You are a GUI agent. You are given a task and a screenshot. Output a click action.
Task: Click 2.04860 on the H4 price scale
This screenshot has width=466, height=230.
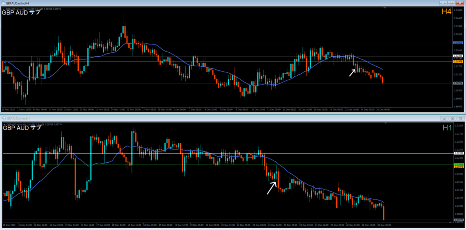458,10
